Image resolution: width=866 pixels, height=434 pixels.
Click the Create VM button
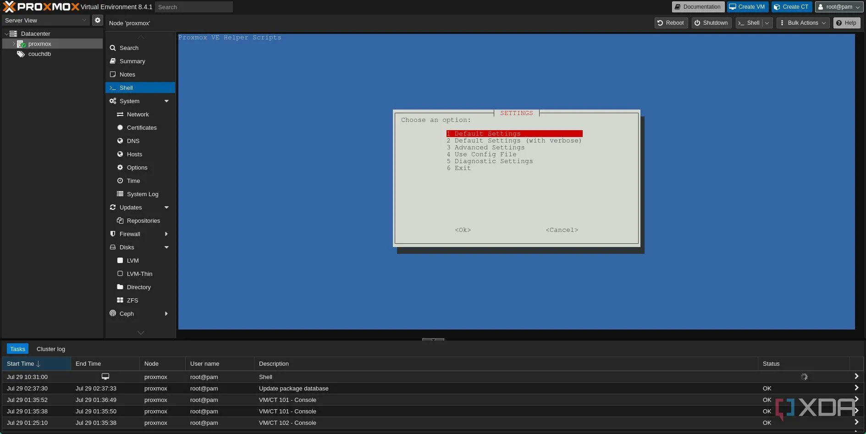pos(748,7)
